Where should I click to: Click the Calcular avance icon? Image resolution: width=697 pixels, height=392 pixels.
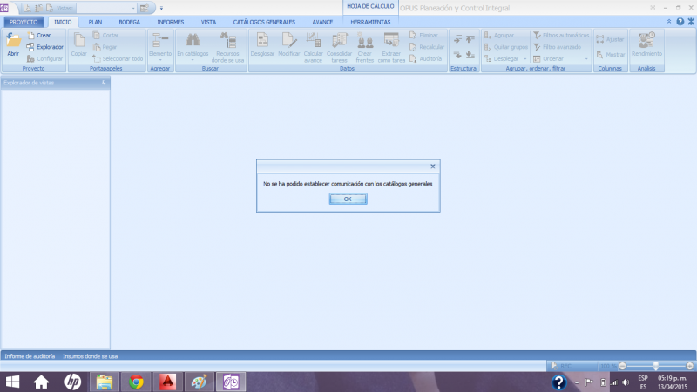(313, 44)
